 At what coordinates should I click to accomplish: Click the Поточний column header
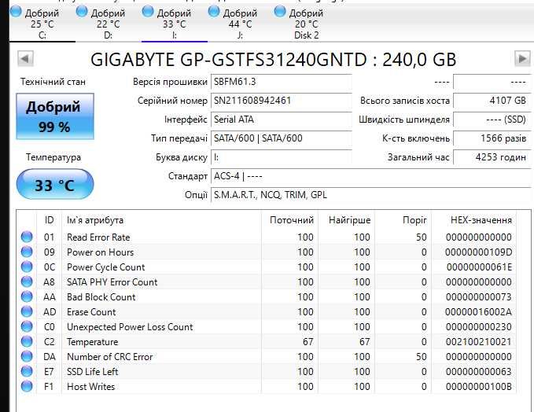click(x=292, y=220)
